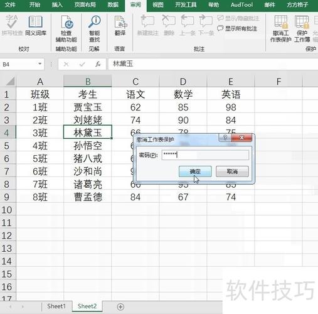The image size is (318, 314).
Task: Click the insert function fx icon
Action: pos(98,64)
